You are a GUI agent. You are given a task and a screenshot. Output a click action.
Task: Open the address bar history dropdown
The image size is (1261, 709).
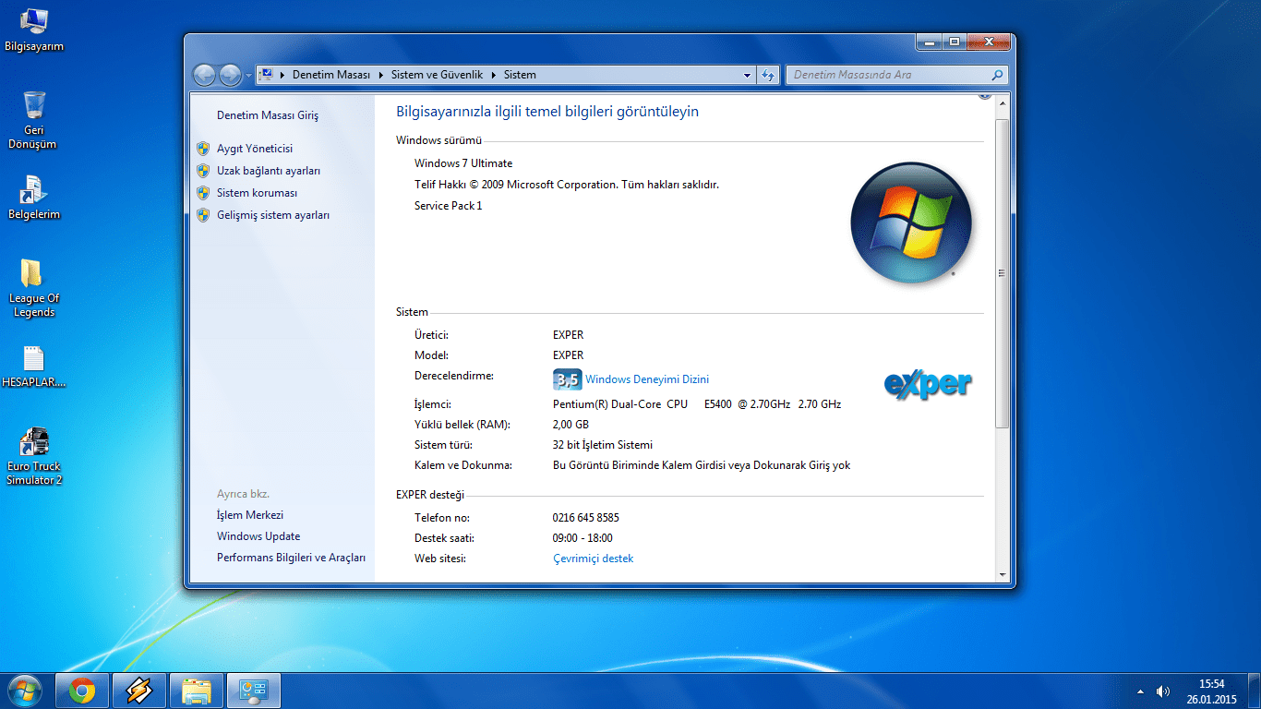tap(748, 75)
